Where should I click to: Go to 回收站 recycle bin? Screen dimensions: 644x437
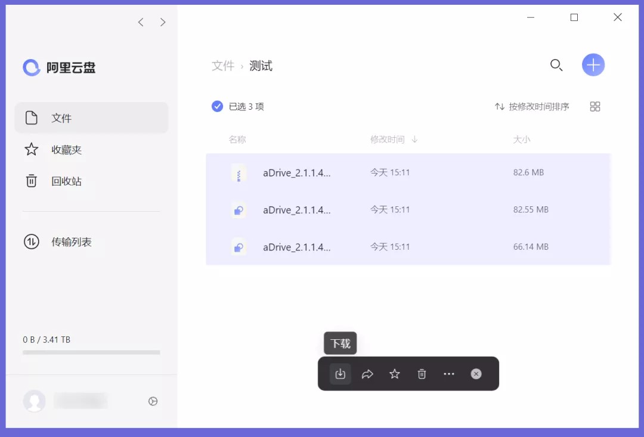(66, 181)
